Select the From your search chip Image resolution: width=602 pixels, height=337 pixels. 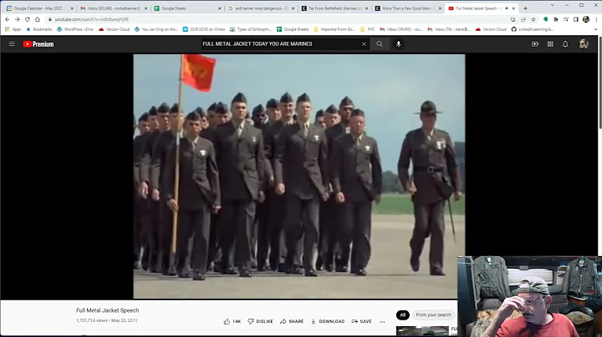433,314
